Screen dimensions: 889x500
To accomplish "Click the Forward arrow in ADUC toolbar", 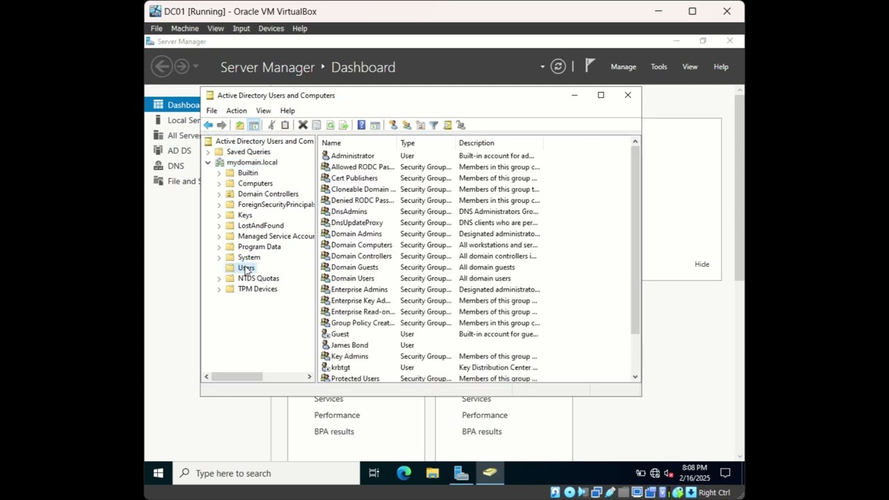I will click(222, 125).
